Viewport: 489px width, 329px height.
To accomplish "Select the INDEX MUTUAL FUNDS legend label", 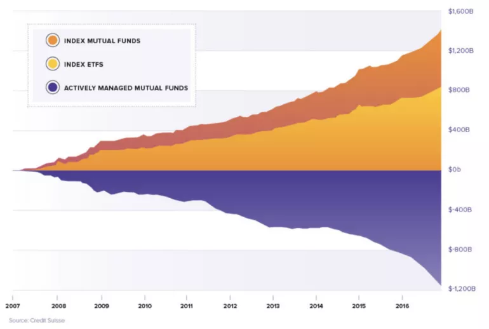I will (x=102, y=41).
